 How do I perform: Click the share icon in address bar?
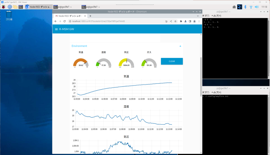(171, 21)
